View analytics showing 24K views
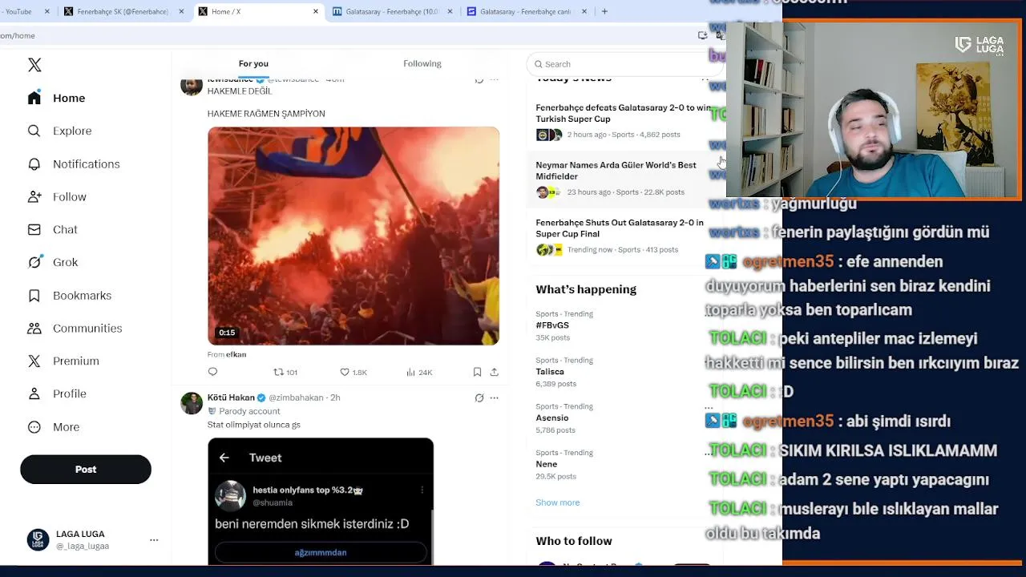Image resolution: width=1026 pixels, height=577 pixels. 419,372
